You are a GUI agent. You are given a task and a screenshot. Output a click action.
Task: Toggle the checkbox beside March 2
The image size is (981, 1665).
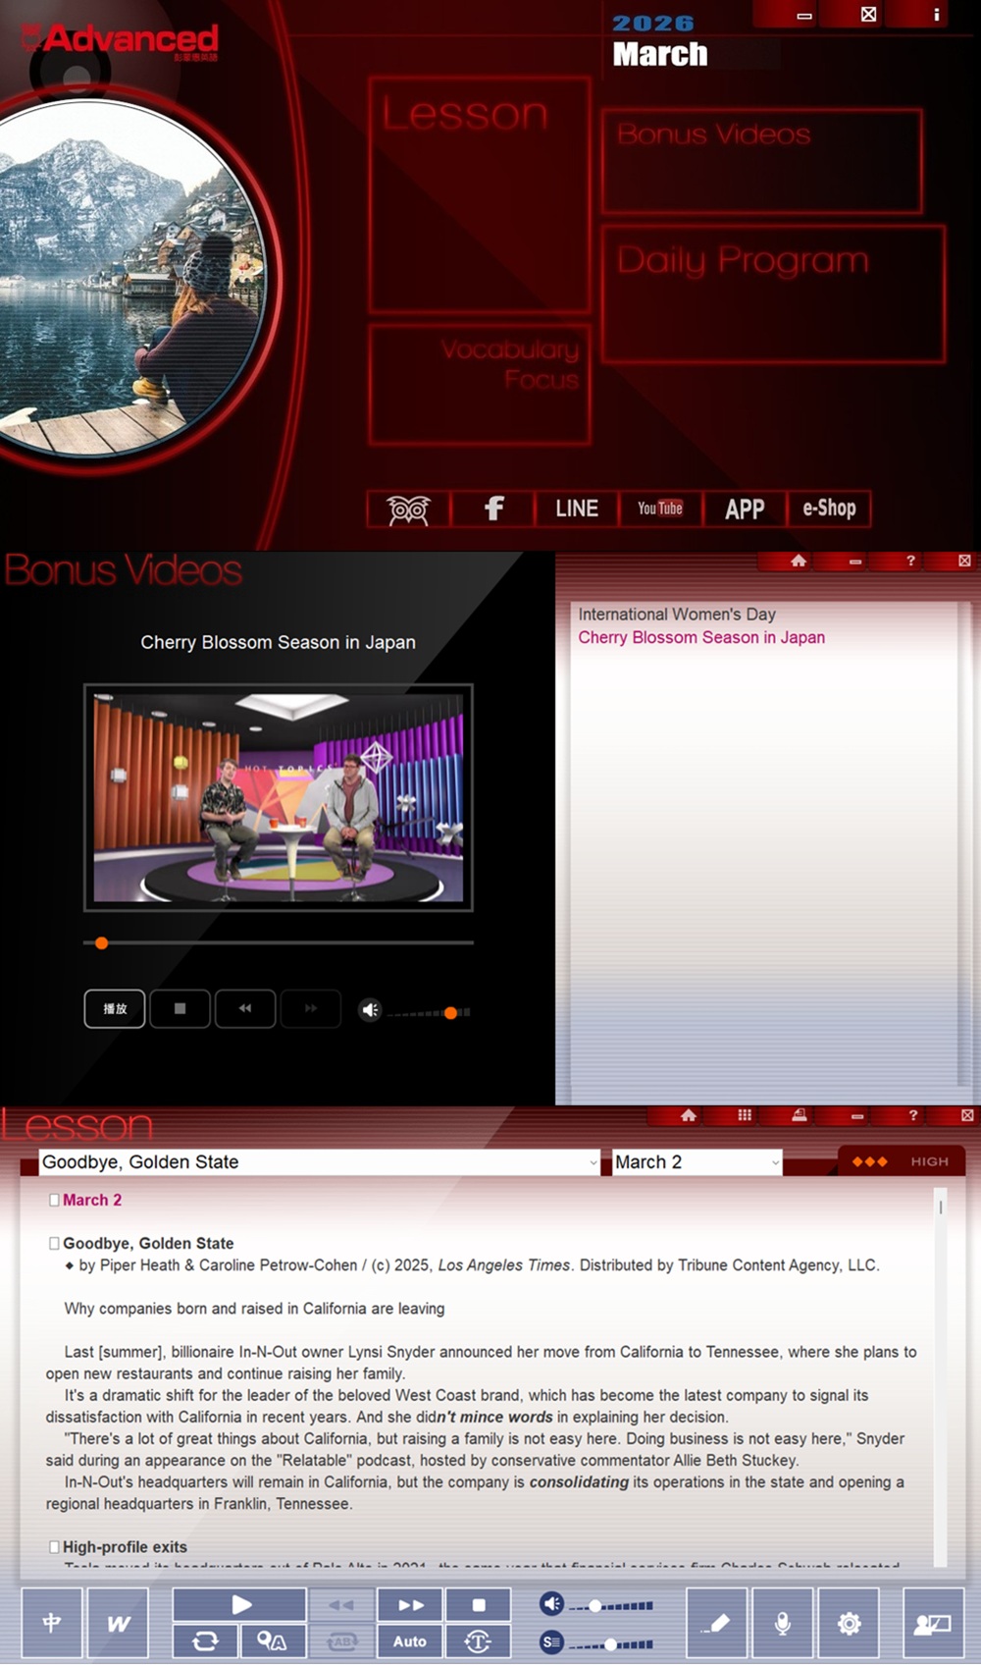coord(54,1200)
